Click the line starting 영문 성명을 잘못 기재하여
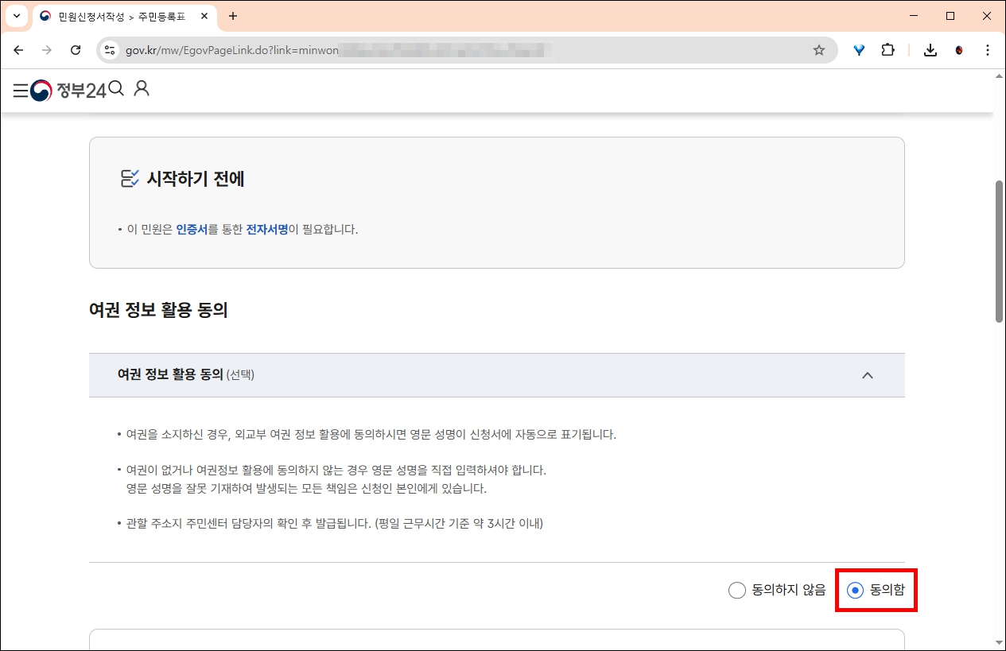Image resolution: width=1006 pixels, height=651 pixels. (306, 488)
